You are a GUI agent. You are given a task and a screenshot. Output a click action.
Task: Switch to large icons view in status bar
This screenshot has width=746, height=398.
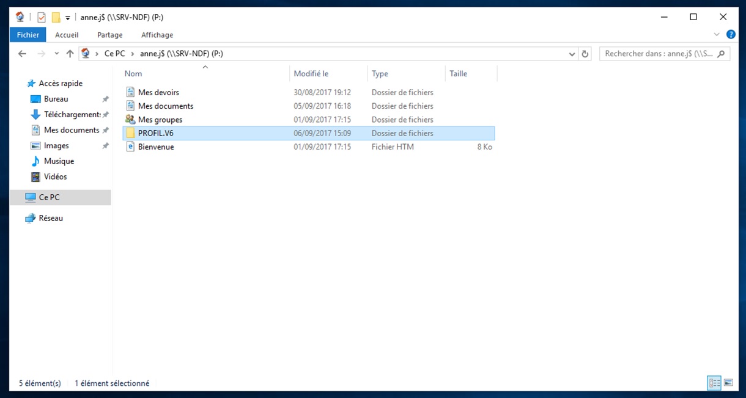click(x=728, y=383)
